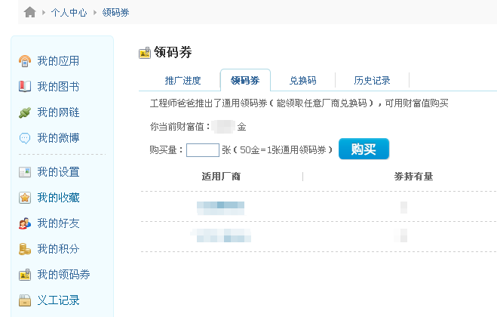Click the 我的好友 people icon
This screenshot has height=317, width=497.
point(25,223)
